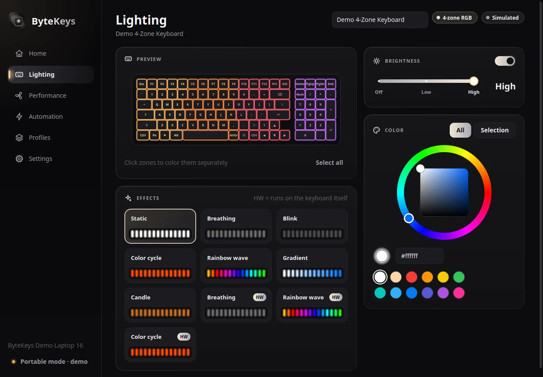The height and width of the screenshot is (377, 543).
Task: Open the Demo 4-Zone Keyboard device selector
Action: pyautogui.click(x=380, y=20)
